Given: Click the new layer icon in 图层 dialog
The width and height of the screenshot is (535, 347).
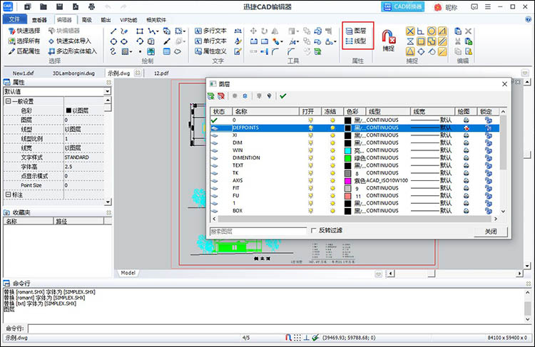Looking at the screenshot, I should pyautogui.click(x=211, y=96).
